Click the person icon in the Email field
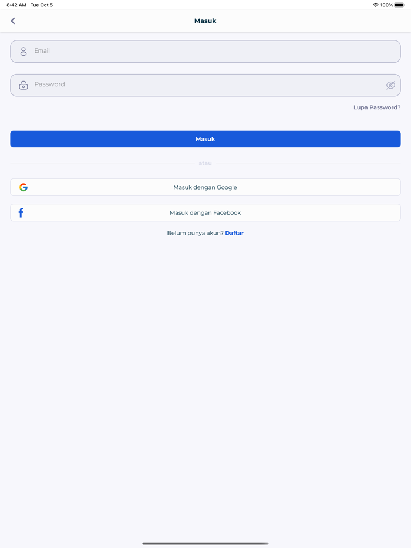411x548 pixels. click(23, 52)
